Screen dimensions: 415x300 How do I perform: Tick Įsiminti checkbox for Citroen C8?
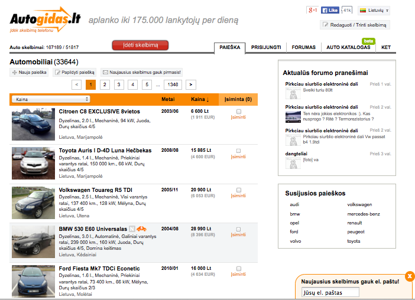239,112
